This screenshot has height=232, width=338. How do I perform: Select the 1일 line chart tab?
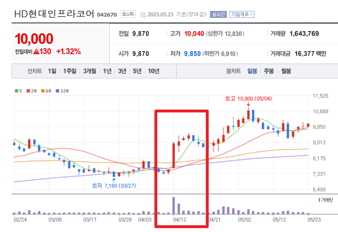click(52, 71)
